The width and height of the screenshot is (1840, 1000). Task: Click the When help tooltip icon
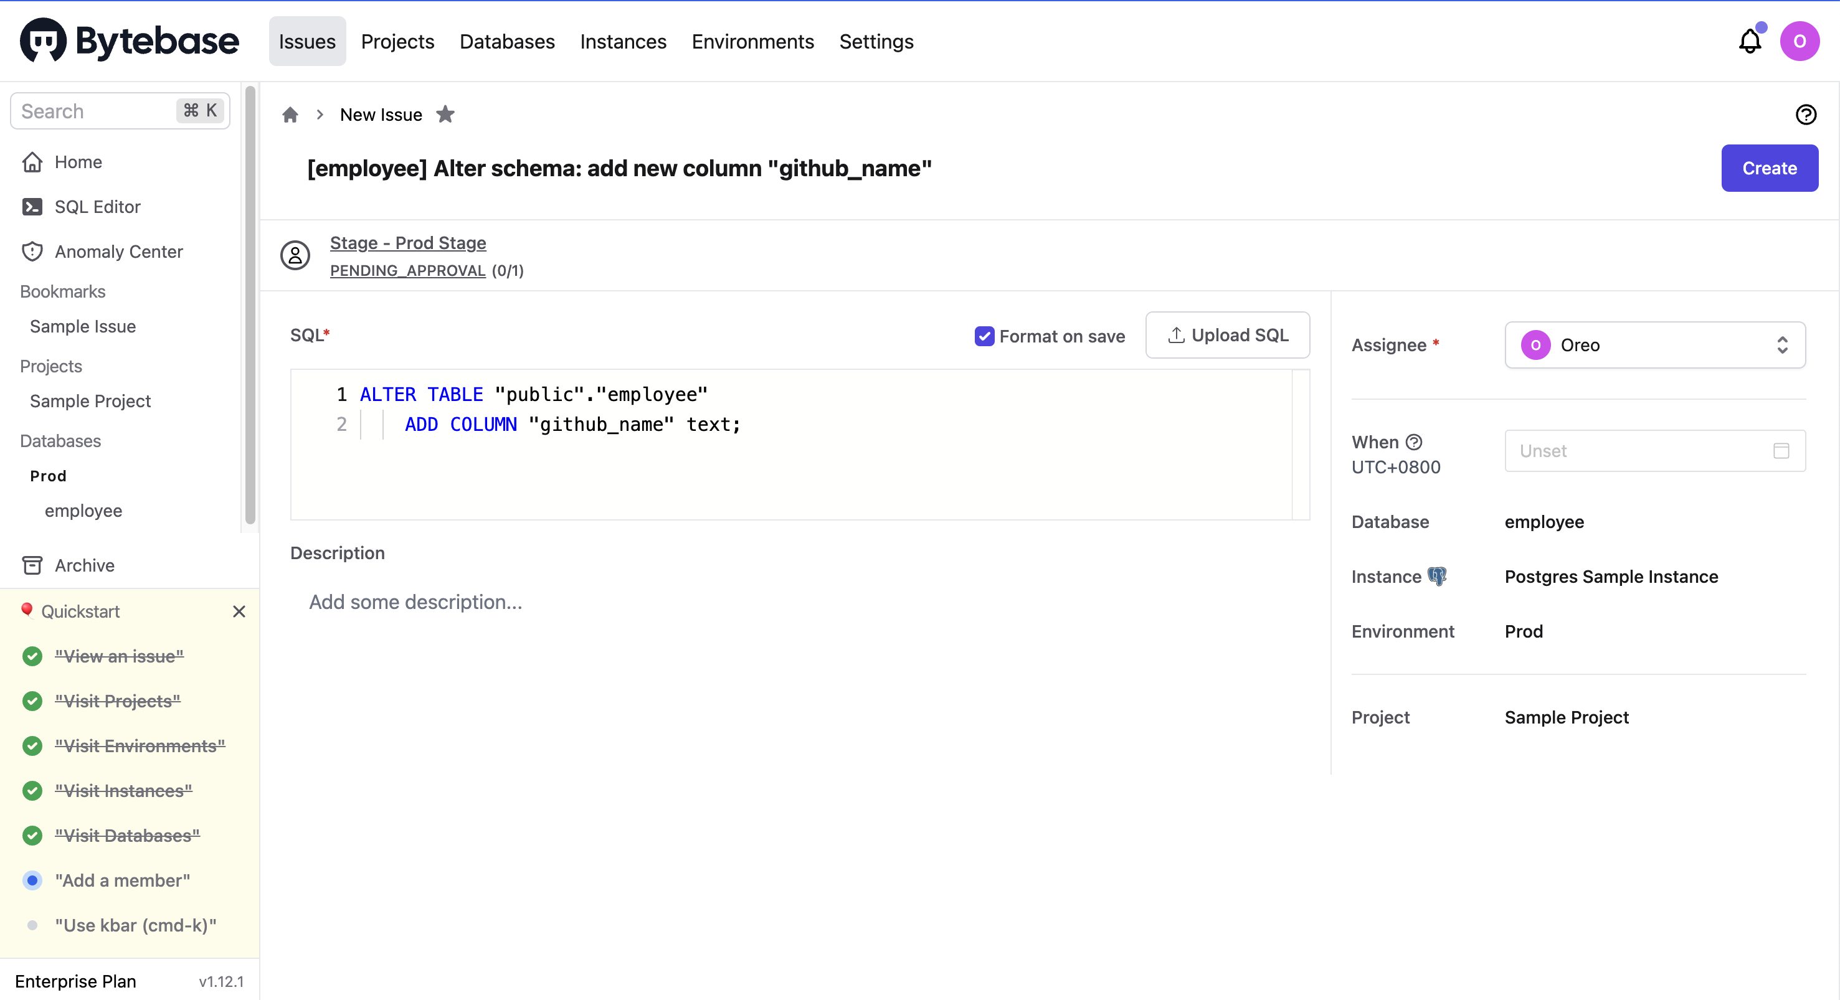pyautogui.click(x=1413, y=442)
